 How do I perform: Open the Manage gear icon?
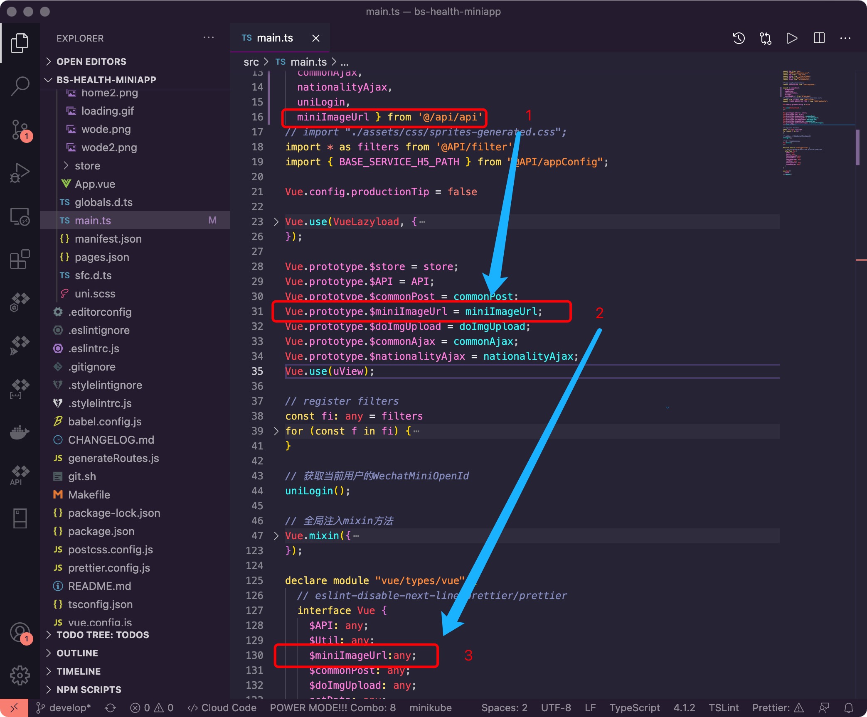(20, 676)
